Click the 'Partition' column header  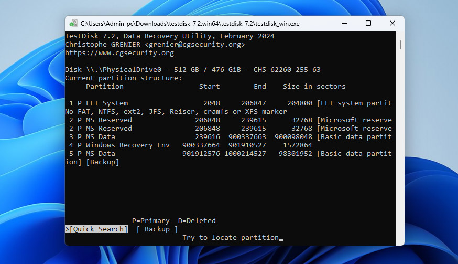105,87
